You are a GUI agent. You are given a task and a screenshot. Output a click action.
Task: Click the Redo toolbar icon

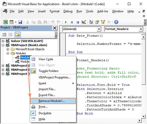(x=58, y=22)
